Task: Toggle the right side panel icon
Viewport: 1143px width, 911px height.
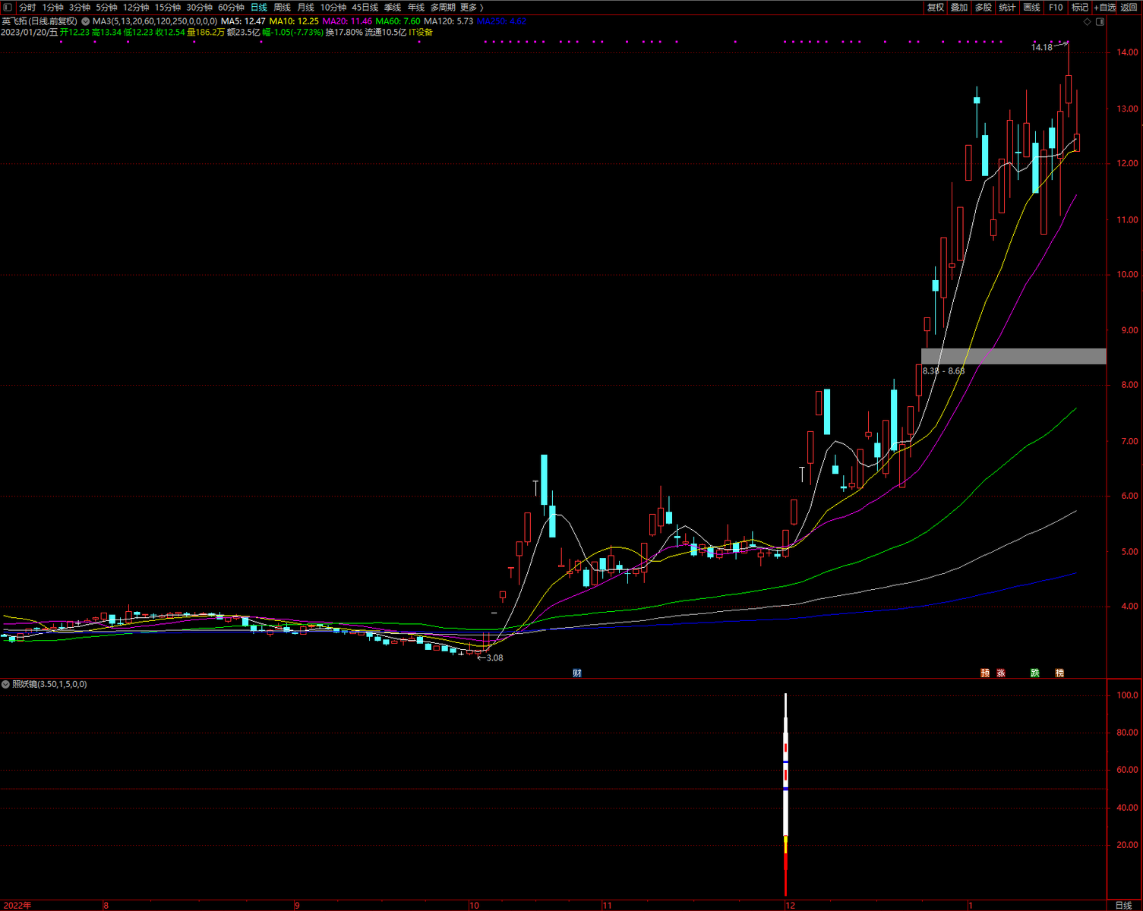Action: click(1100, 22)
